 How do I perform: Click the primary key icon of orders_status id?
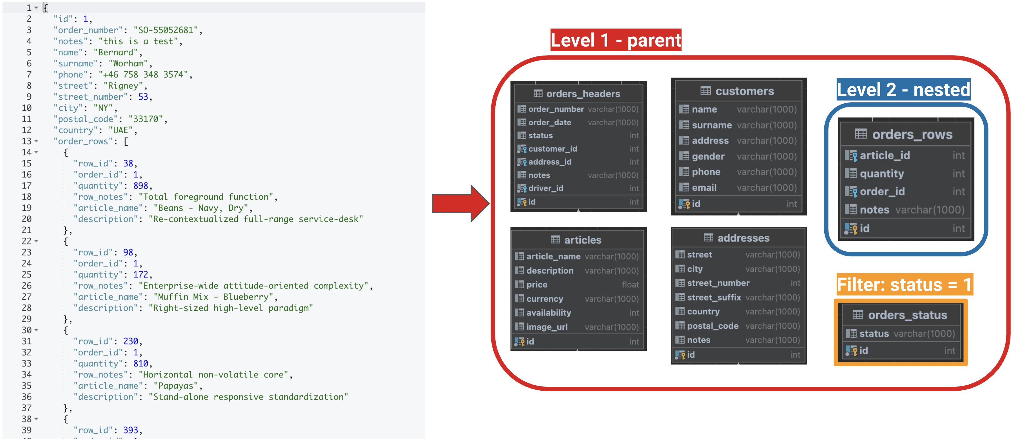[x=851, y=351]
